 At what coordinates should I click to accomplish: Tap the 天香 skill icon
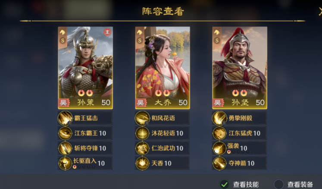(142, 163)
